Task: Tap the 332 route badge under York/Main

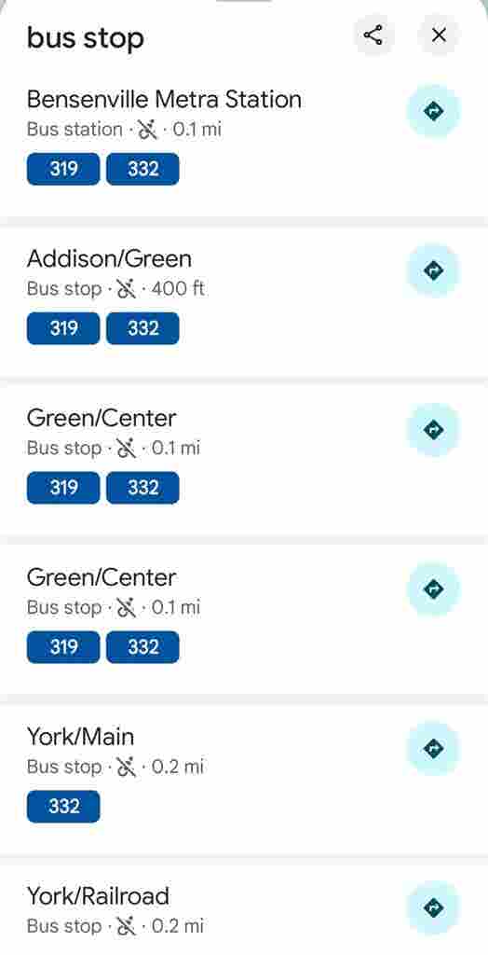Action: [x=63, y=807]
